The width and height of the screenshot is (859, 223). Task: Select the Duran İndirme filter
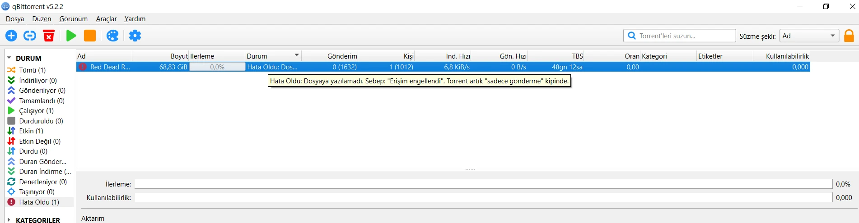tap(39, 172)
